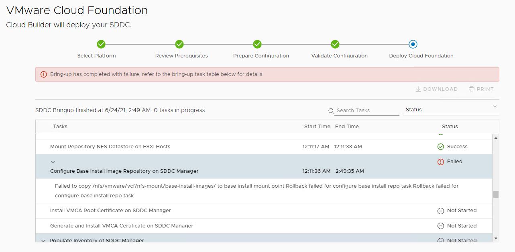The height and width of the screenshot is (252, 515).
Task: Click the red error icon in failure banner
Action: point(44,74)
